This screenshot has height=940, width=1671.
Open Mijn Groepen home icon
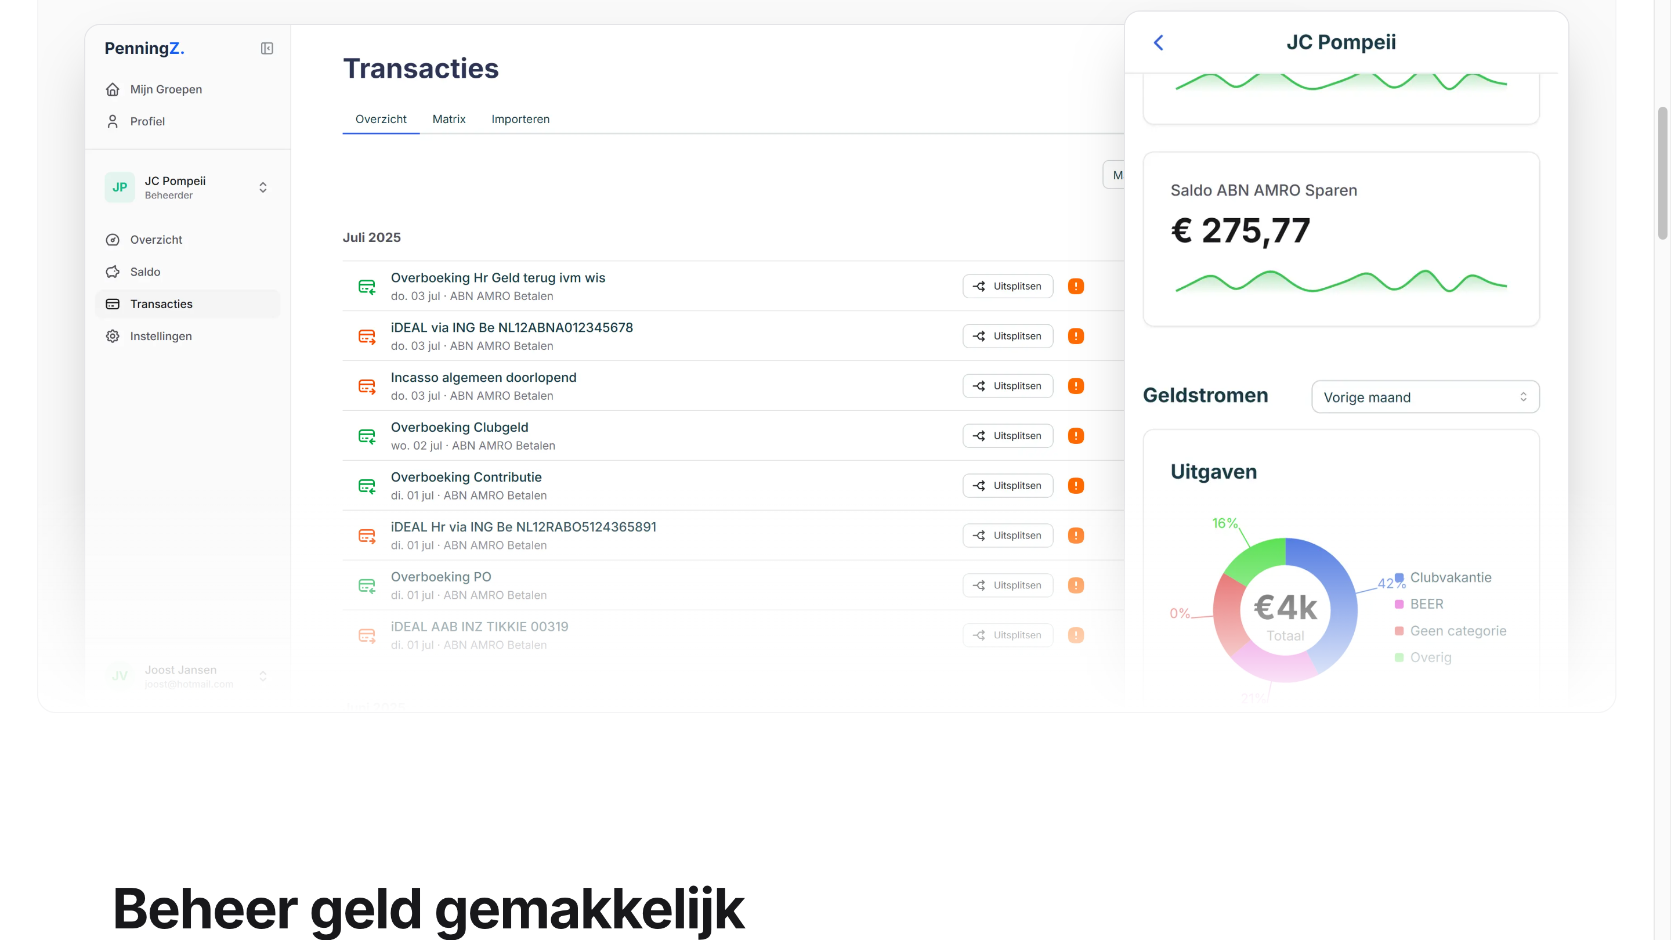[112, 89]
